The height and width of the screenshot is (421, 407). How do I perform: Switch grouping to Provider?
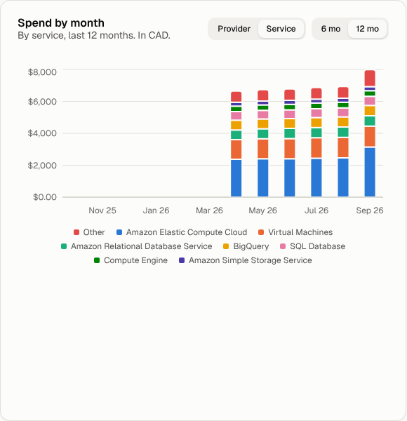[x=234, y=29]
